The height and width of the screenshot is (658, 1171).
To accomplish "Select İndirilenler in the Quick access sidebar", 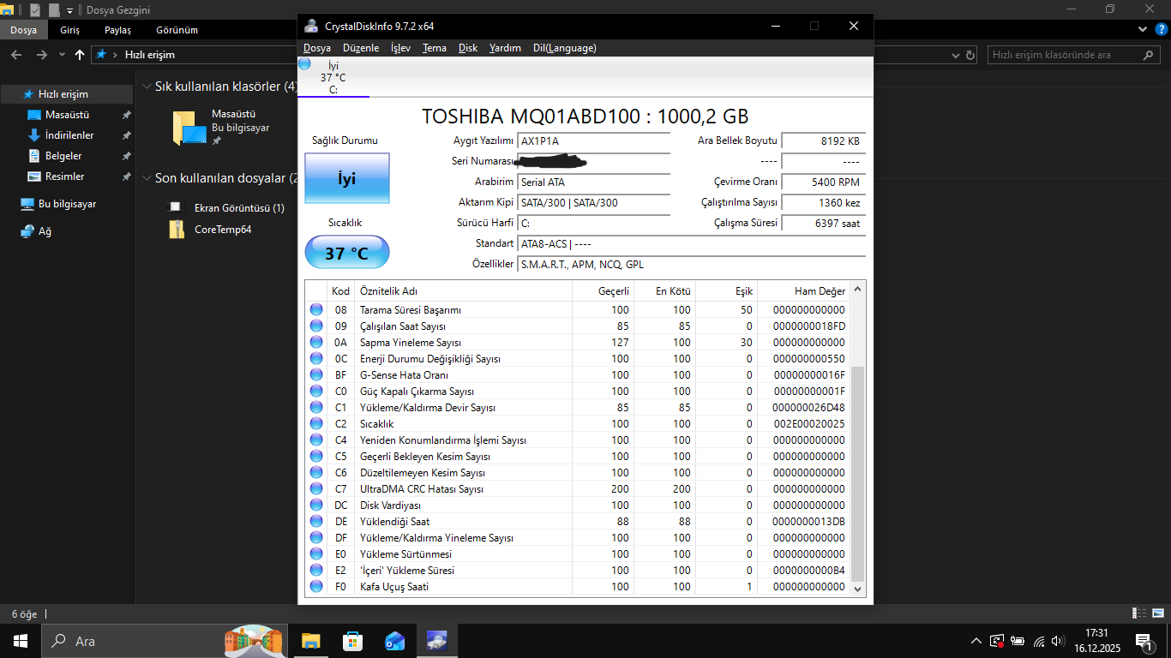I will [x=69, y=135].
